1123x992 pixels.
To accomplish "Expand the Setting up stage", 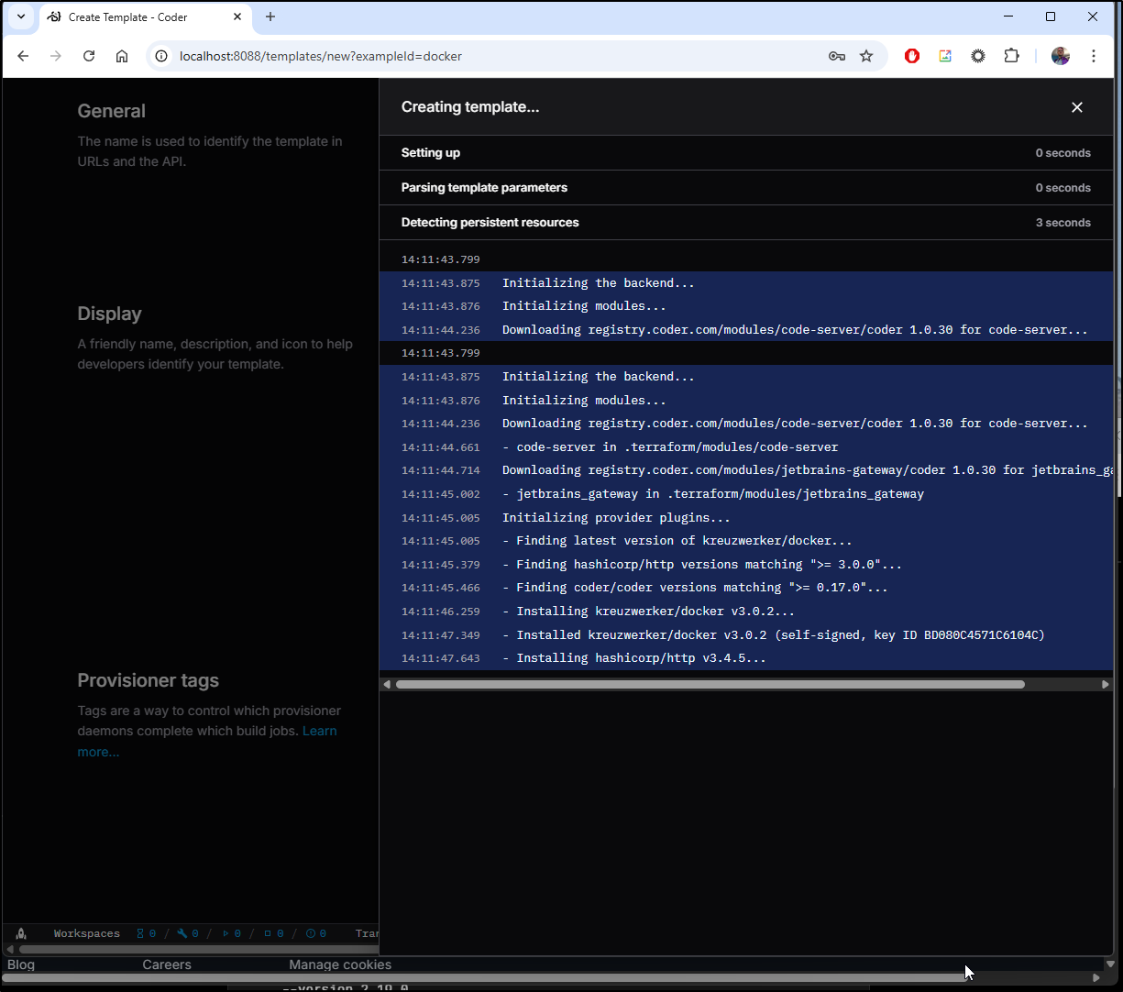I will point(746,153).
